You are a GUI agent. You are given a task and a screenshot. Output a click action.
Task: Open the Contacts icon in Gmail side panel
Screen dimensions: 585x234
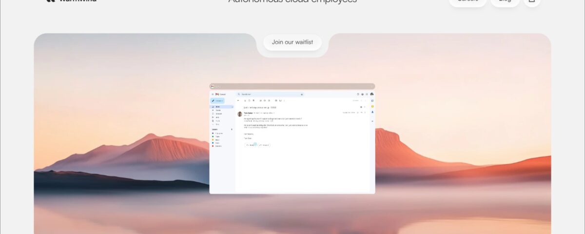click(x=372, y=112)
